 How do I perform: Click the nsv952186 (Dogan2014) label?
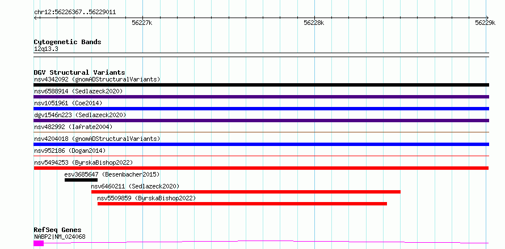[70, 151]
